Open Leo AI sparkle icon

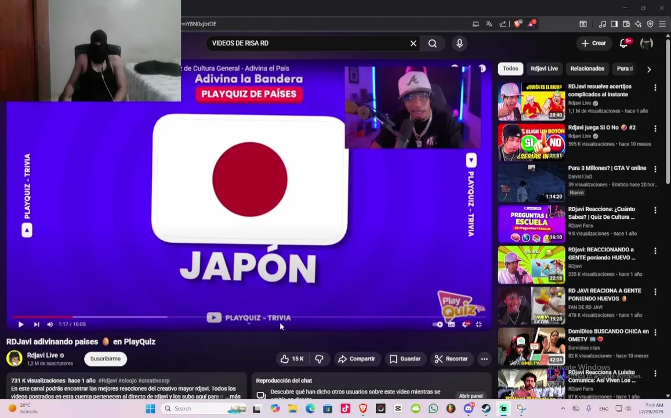pos(638,24)
